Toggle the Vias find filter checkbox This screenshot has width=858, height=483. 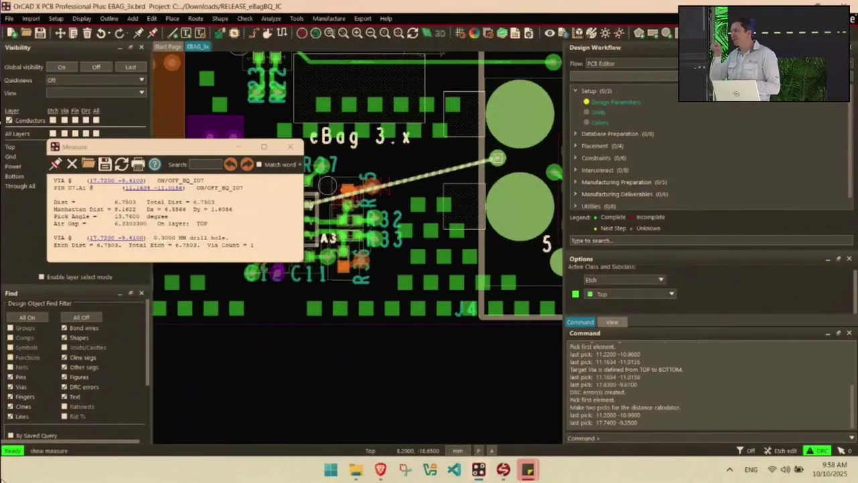coord(10,387)
